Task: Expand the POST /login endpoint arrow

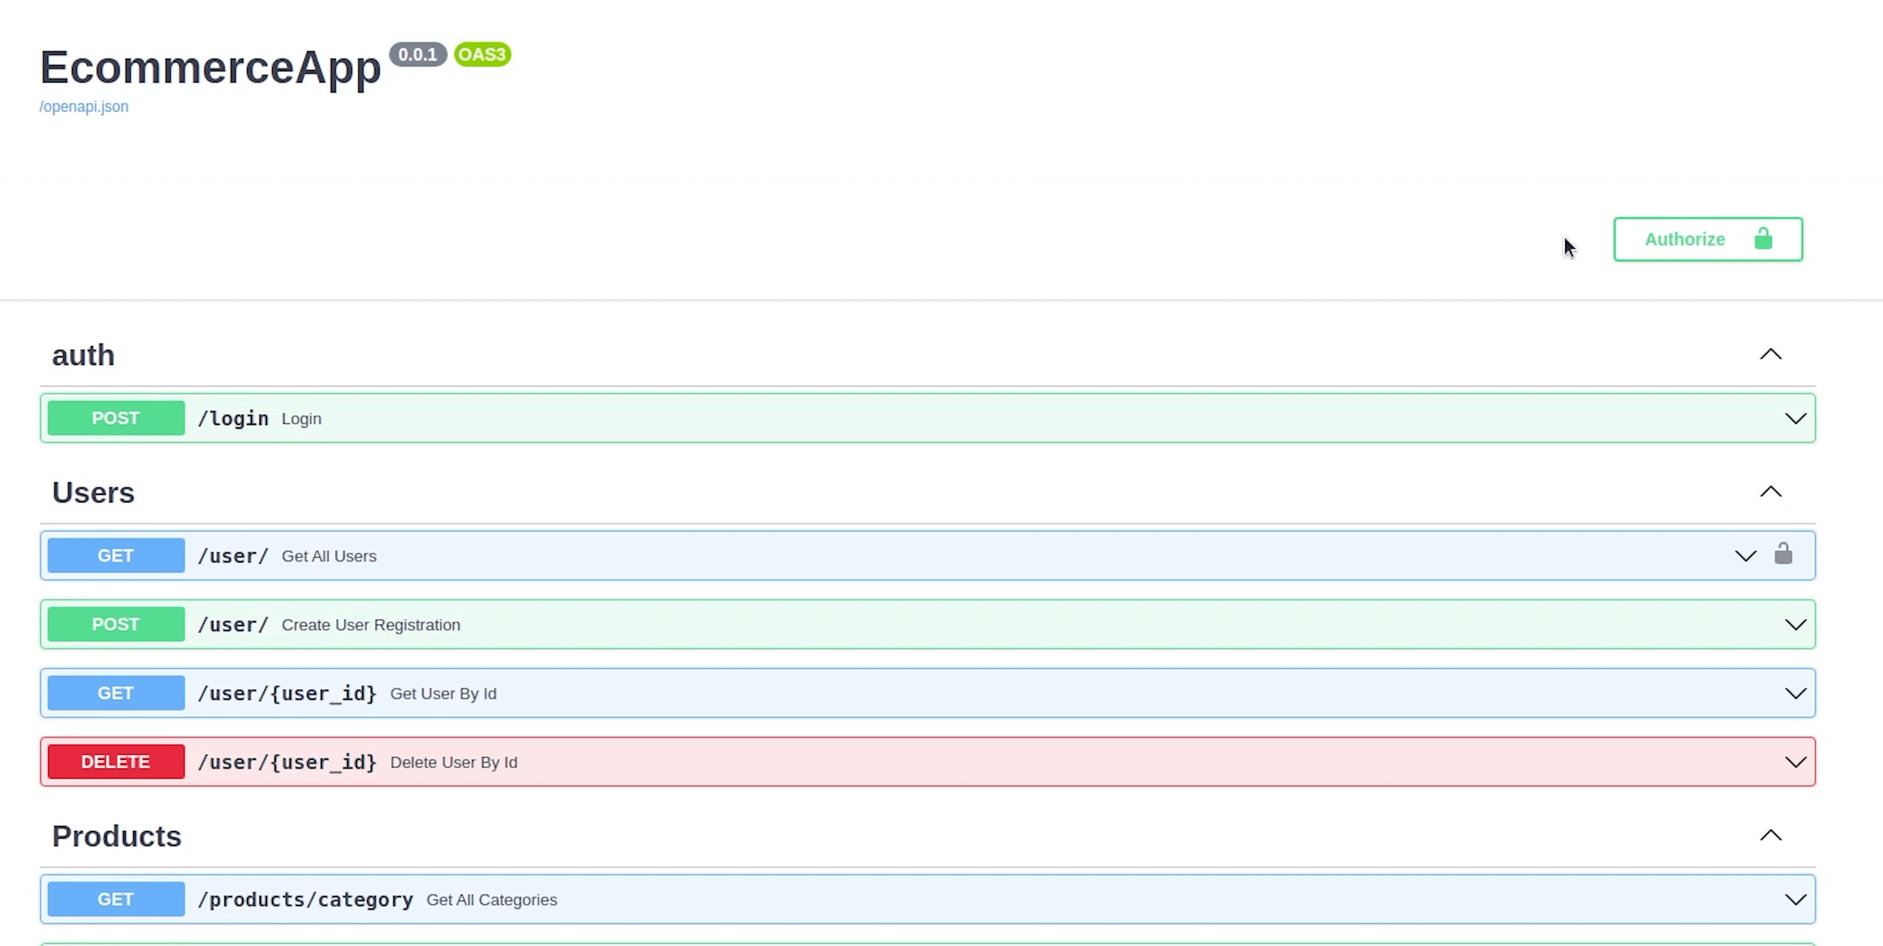Action: pyautogui.click(x=1795, y=419)
